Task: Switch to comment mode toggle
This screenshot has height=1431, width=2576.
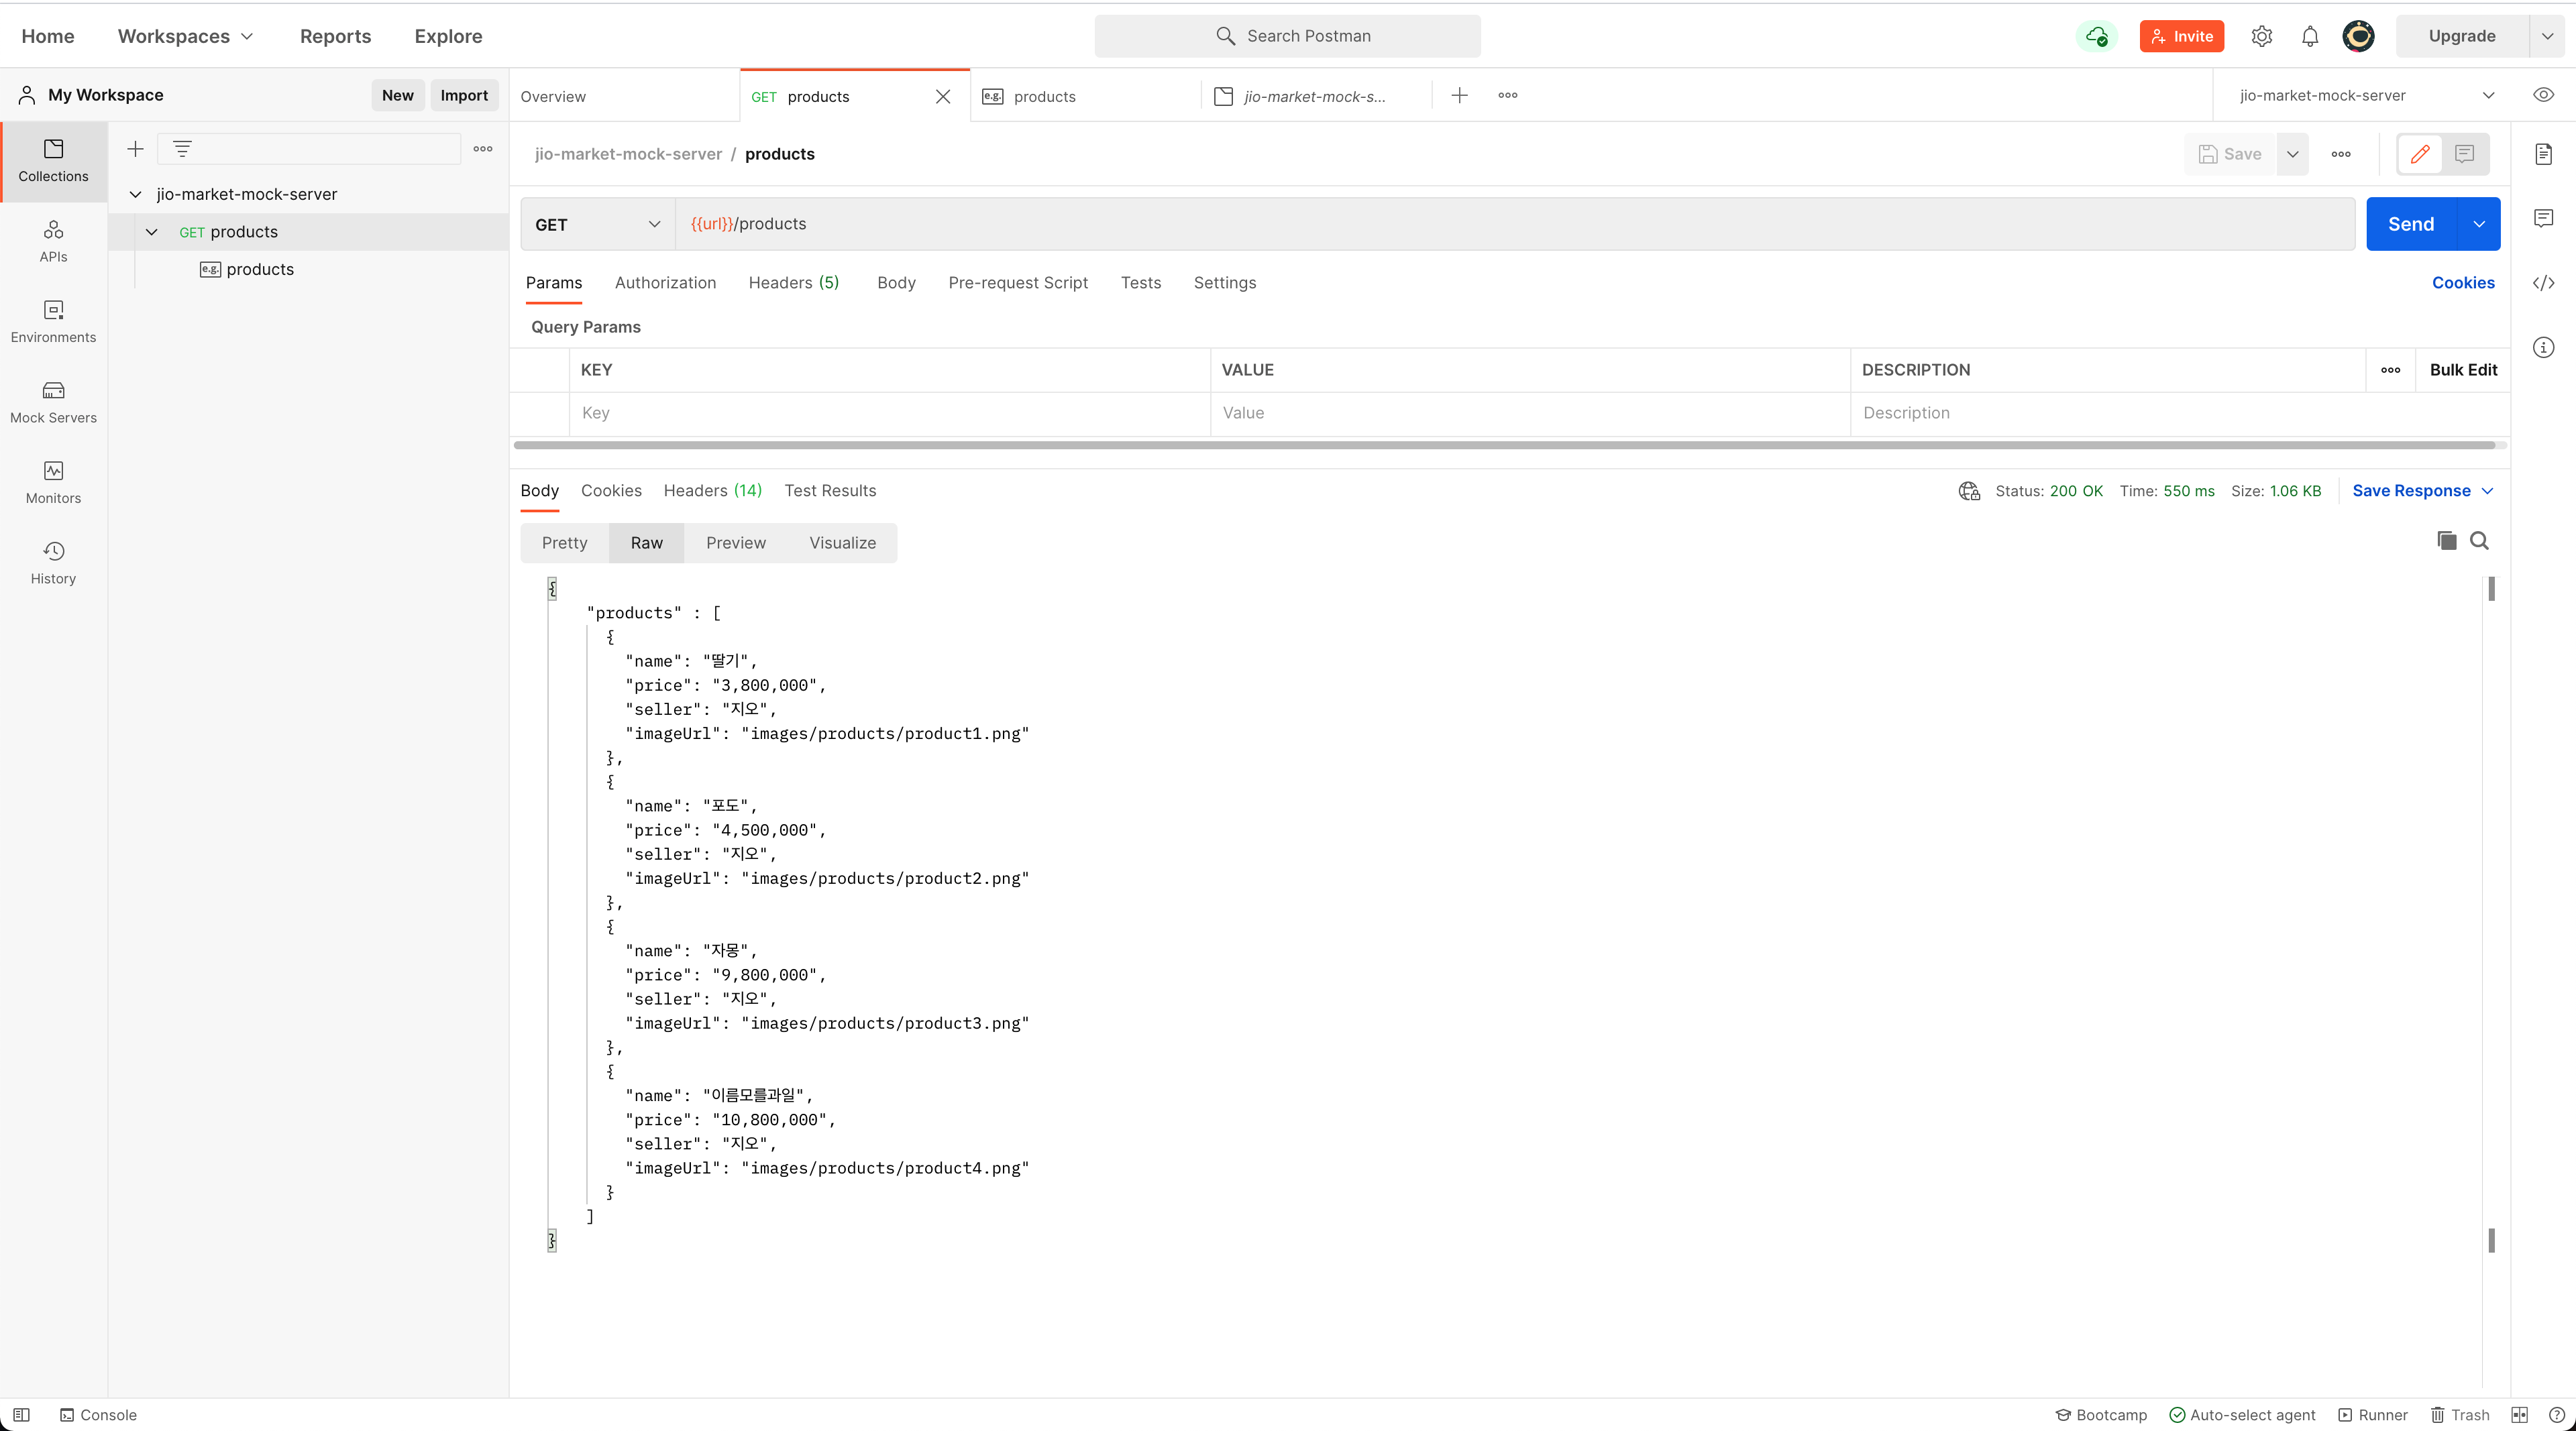Action: 2464,154
